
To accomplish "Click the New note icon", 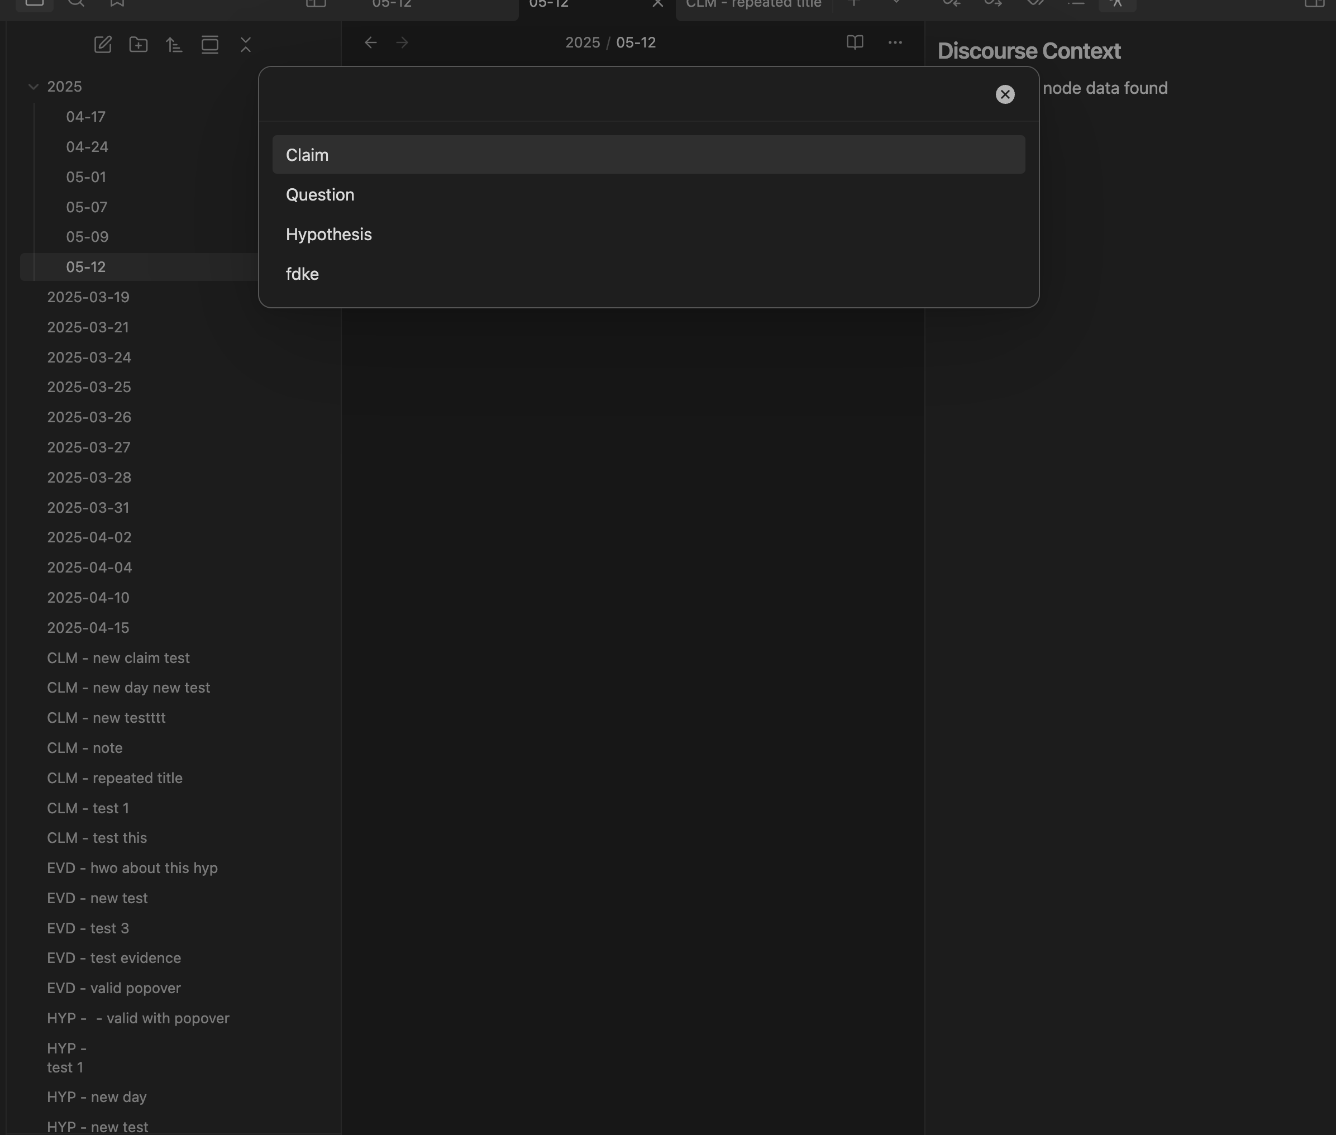I will [x=103, y=44].
